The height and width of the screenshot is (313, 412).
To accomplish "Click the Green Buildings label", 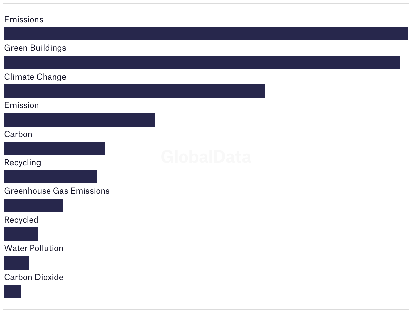I will point(35,48).
